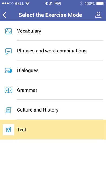Tap the double chat bubbles Dialogues icon
The height and width of the screenshot is (188, 106).
pyautogui.click(x=8, y=70)
